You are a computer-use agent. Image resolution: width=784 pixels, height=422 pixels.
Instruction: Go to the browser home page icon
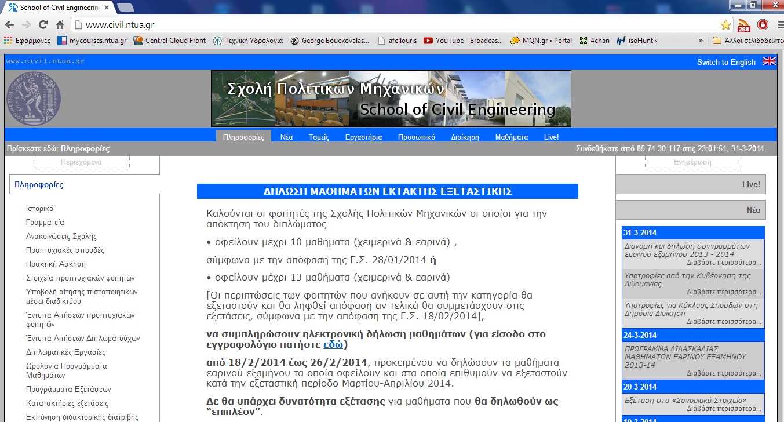point(60,25)
